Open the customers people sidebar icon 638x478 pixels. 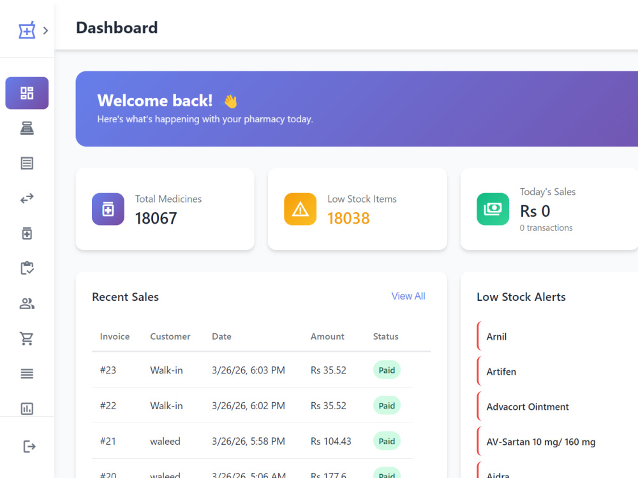(27, 303)
